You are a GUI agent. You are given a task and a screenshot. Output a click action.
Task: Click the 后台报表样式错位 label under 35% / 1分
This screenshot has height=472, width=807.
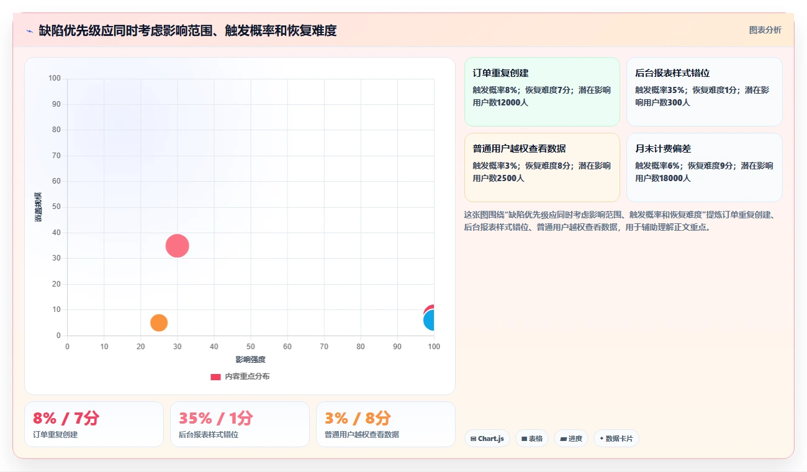[209, 435]
